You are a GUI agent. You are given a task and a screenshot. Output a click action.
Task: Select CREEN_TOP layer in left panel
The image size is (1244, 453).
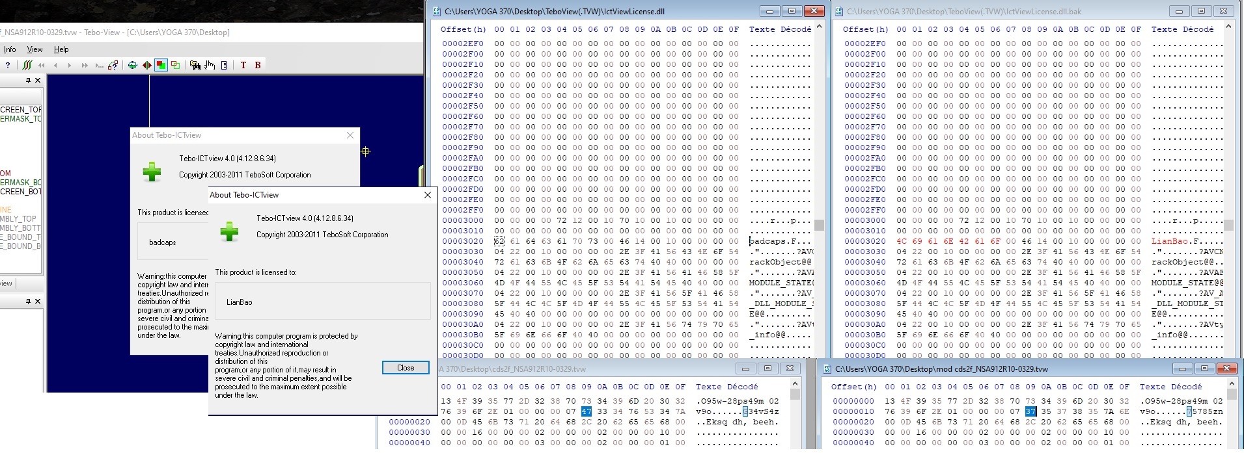click(21, 110)
